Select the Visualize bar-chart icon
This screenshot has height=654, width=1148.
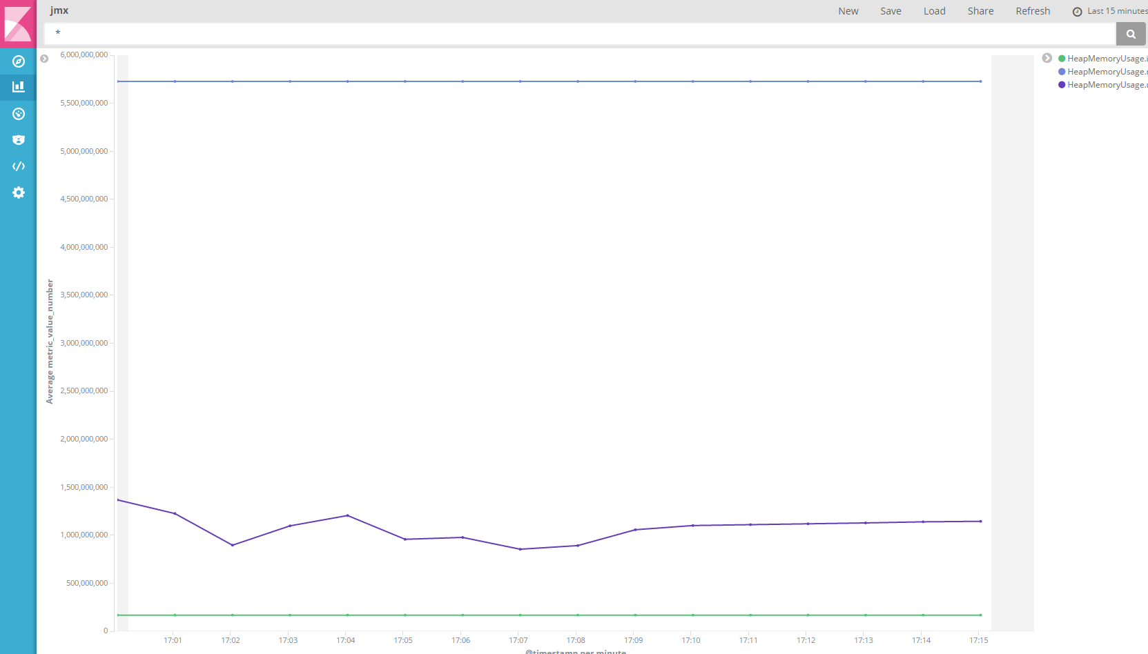[x=18, y=87]
